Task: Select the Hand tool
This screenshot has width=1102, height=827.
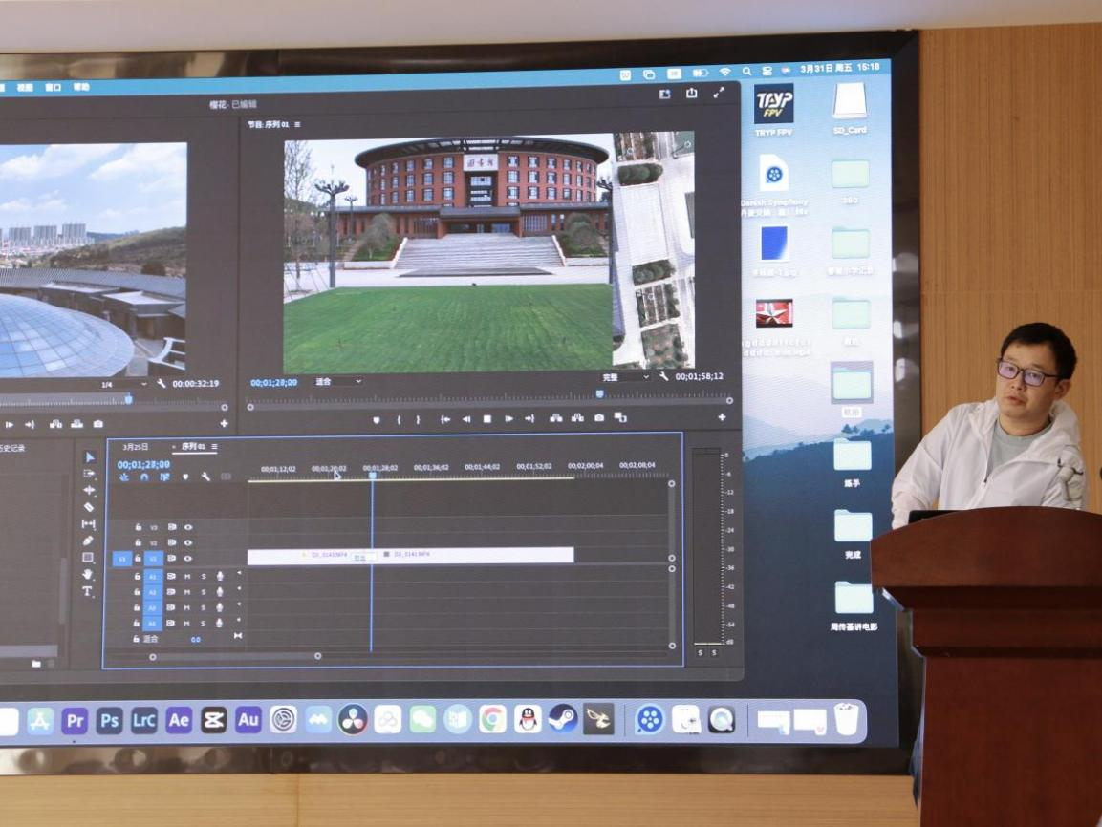Action: (x=88, y=574)
